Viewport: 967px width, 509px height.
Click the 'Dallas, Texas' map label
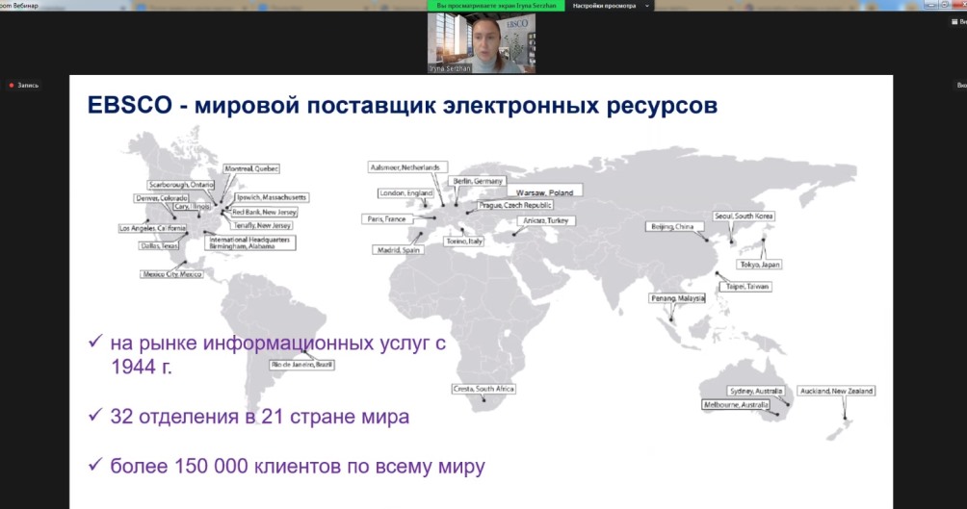pyautogui.click(x=159, y=245)
